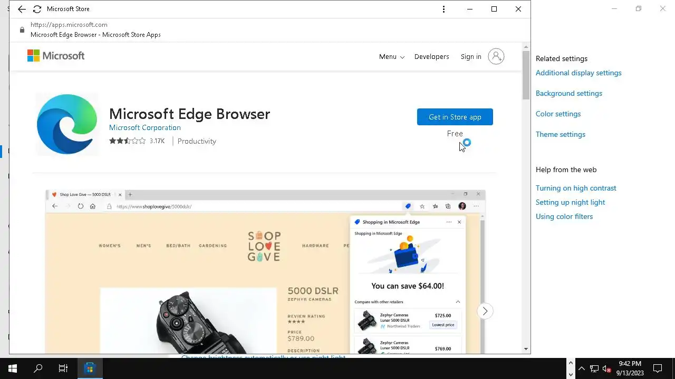
Task: Open the Menu dropdown in header
Action: [x=392, y=56]
